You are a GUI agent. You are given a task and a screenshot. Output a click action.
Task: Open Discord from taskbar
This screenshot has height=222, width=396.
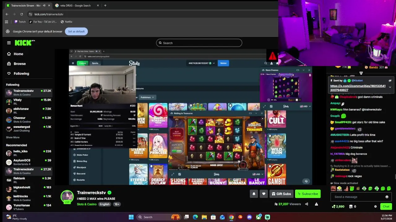pyautogui.click(x=249, y=217)
